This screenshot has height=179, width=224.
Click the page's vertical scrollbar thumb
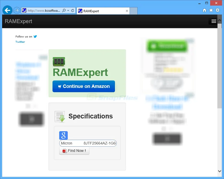pos(219,66)
